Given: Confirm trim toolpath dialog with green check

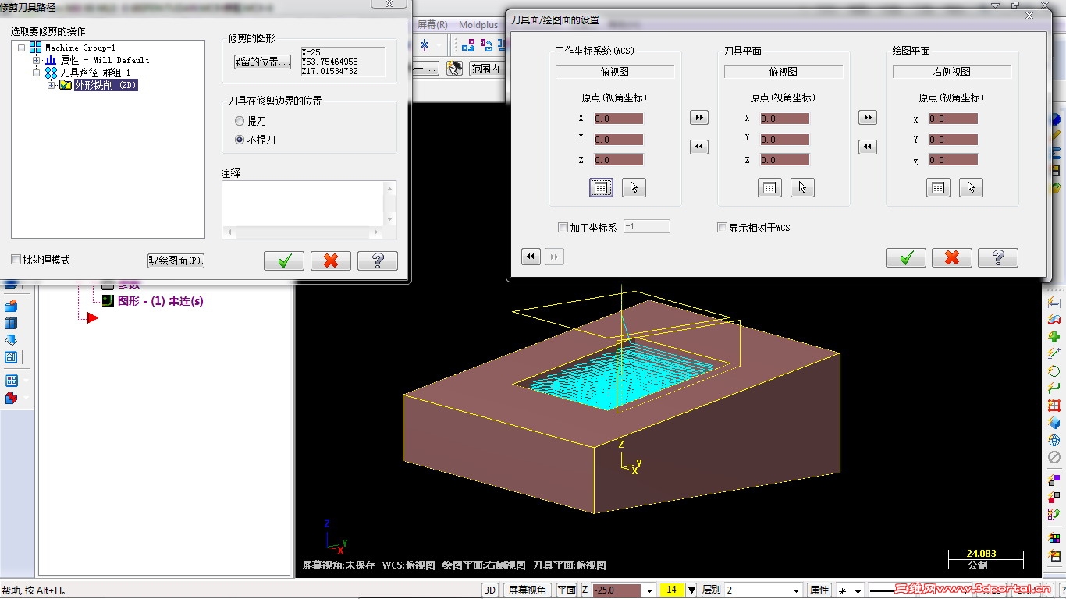Looking at the screenshot, I should [x=284, y=261].
